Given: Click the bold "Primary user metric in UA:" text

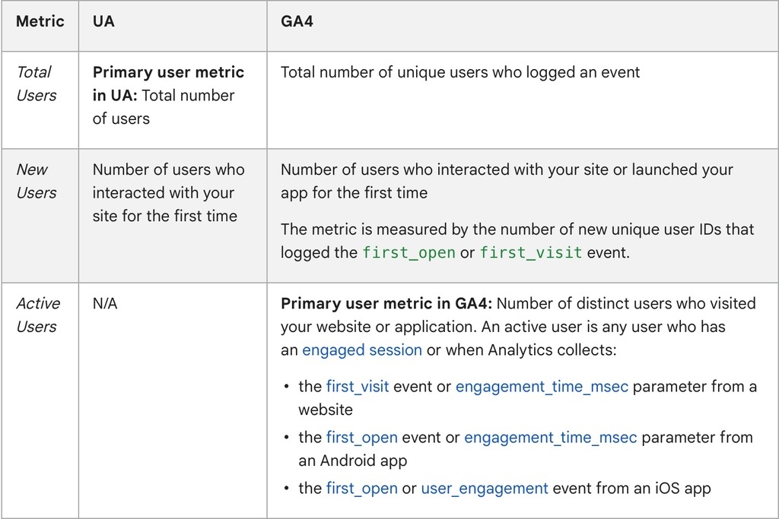Looking at the screenshot, I should click(168, 84).
